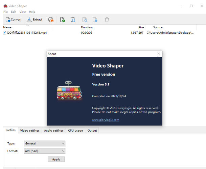206x169 pixels.
Task: Click the van logo in About dialog
Action: tap(69, 91)
